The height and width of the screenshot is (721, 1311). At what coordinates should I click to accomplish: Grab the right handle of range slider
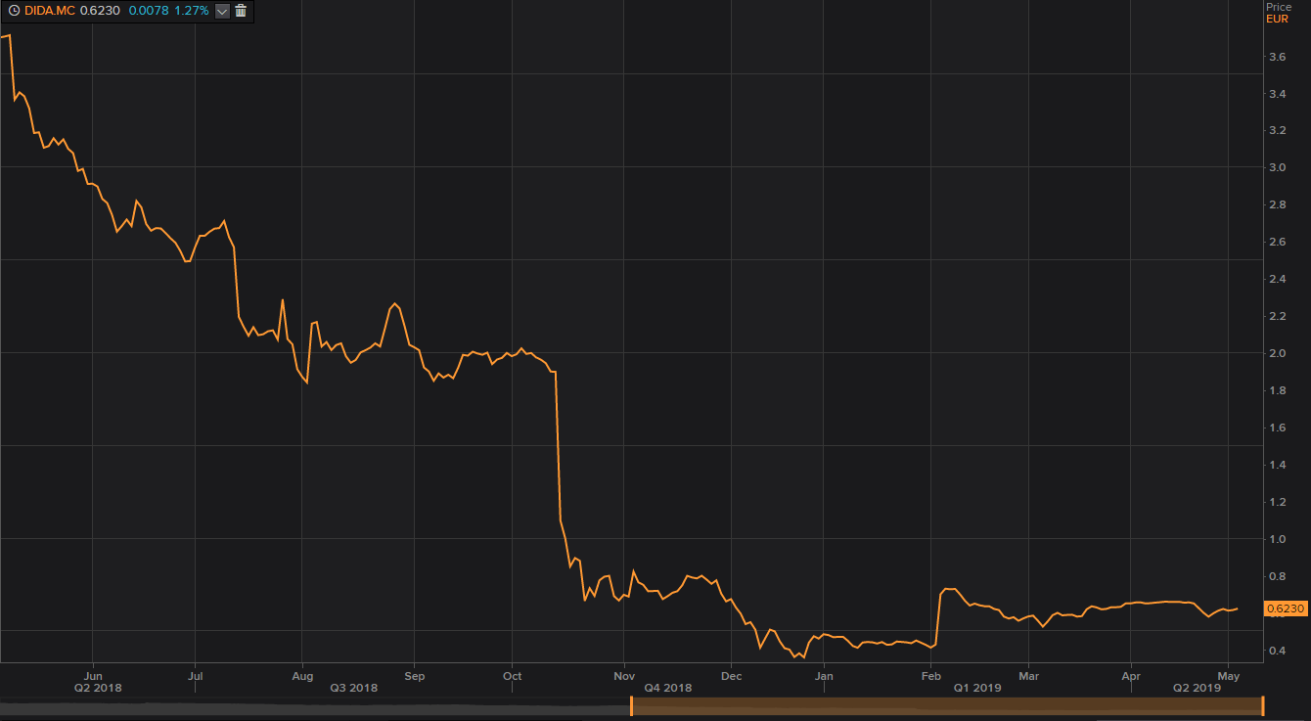1263,705
